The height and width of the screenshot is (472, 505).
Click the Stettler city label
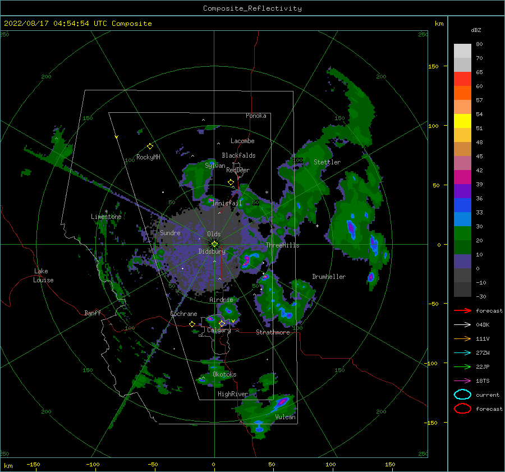pyautogui.click(x=327, y=162)
